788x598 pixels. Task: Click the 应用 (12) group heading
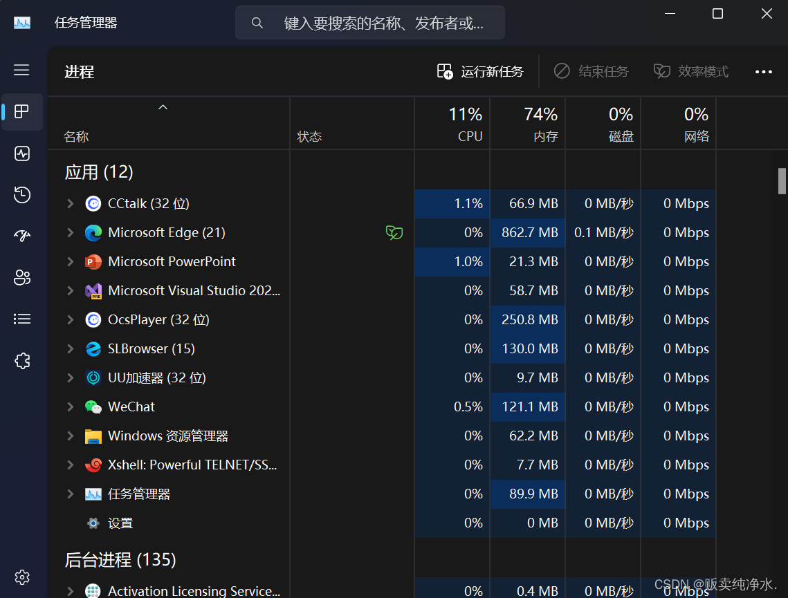[x=99, y=172]
